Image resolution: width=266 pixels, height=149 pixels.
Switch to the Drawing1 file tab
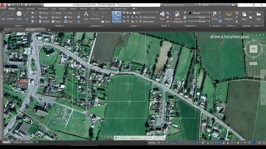coord(35,30)
